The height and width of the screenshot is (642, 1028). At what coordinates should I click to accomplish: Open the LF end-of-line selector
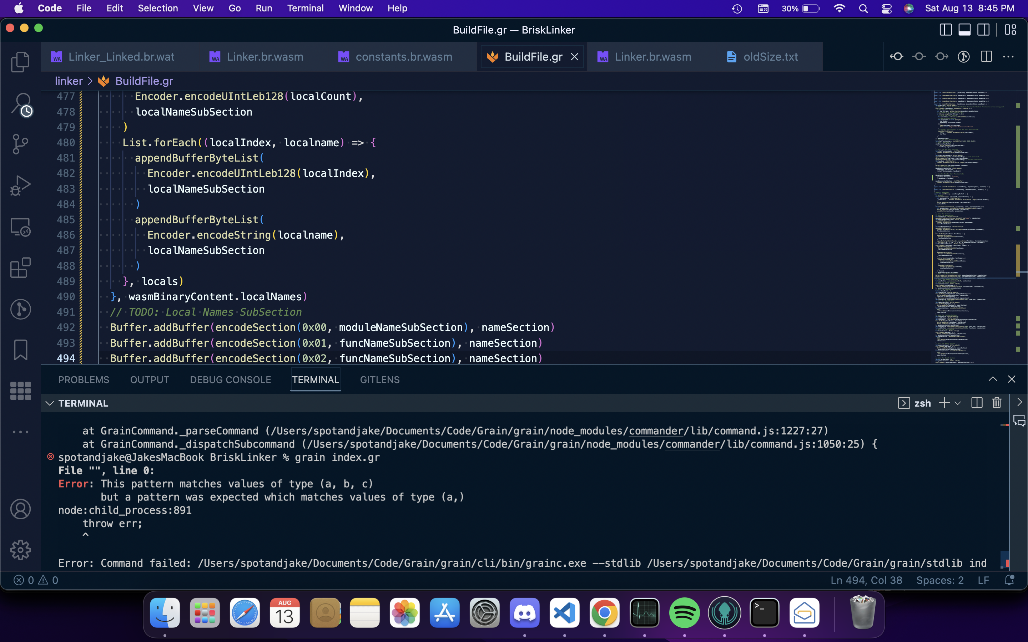coord(983,580)
